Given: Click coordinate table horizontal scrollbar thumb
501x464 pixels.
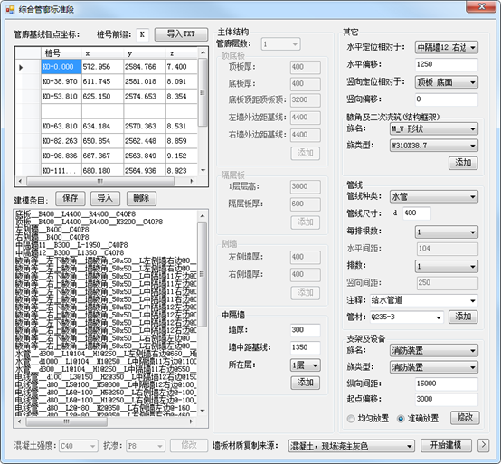Looking at the screenshot, I should 100,181.
